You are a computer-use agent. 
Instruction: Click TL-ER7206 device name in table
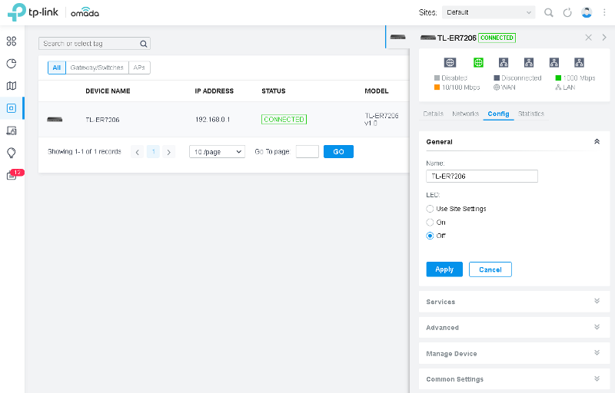[x=102, y=120]
